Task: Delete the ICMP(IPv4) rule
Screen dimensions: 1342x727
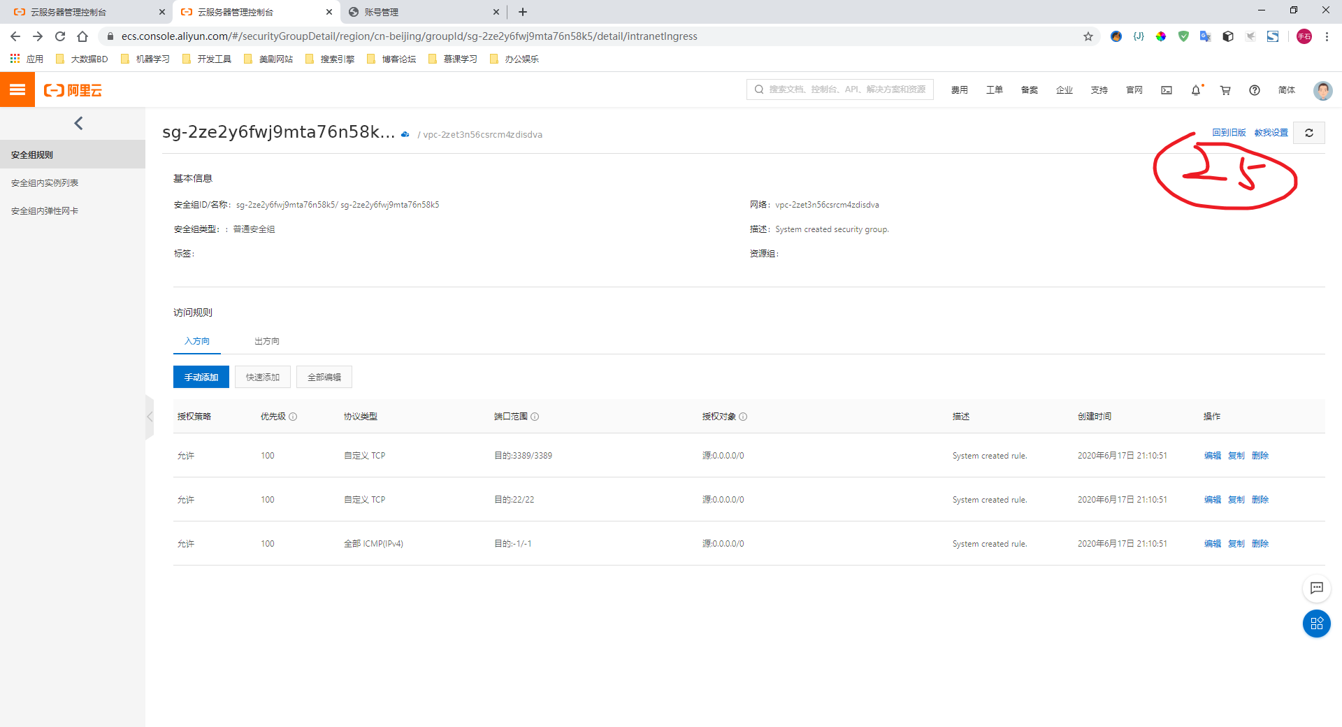Action: [x=1260, y=544]
